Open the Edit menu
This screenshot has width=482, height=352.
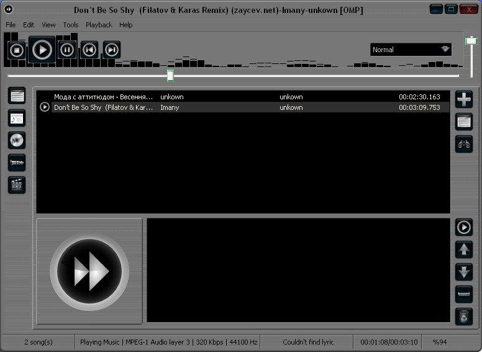[29, 25]
